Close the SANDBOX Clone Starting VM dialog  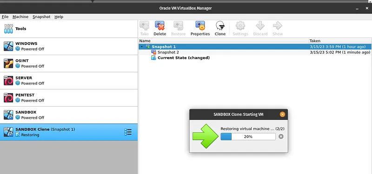[x=282, y=114]
